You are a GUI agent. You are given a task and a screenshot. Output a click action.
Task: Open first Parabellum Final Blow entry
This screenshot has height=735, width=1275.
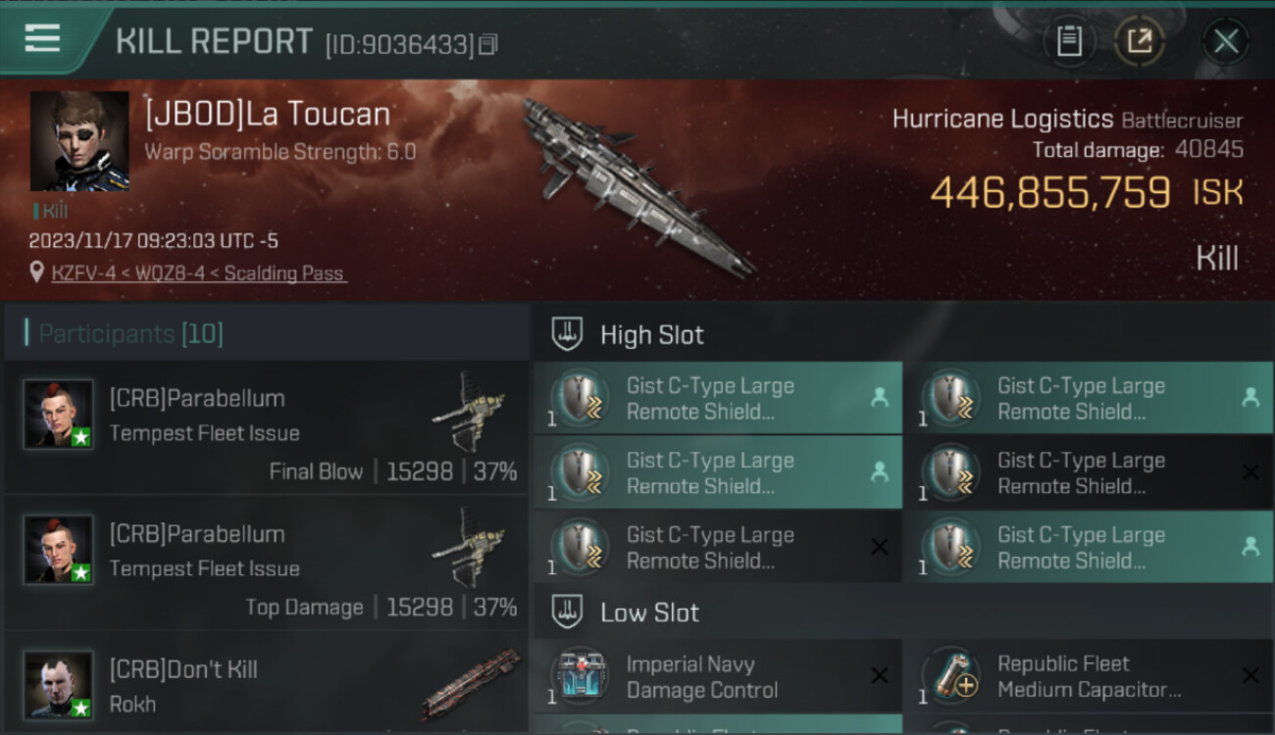(267, 427)
